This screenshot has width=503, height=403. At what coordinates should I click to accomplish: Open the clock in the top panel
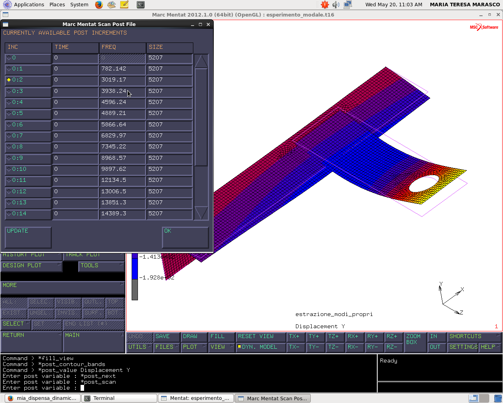point(393,5)
